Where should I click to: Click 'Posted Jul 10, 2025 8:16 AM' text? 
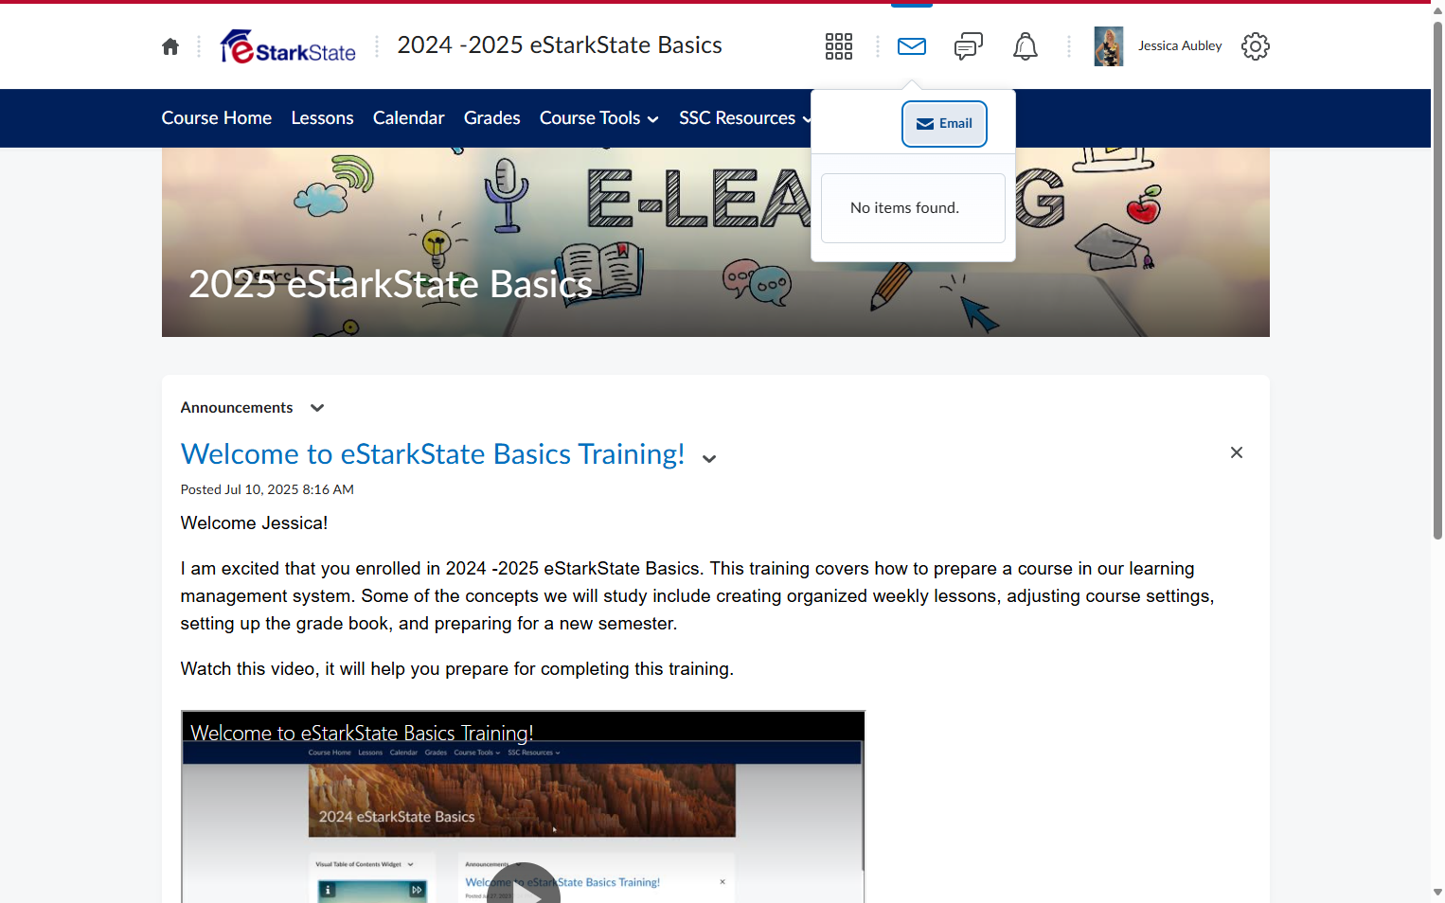coord(267,489)
